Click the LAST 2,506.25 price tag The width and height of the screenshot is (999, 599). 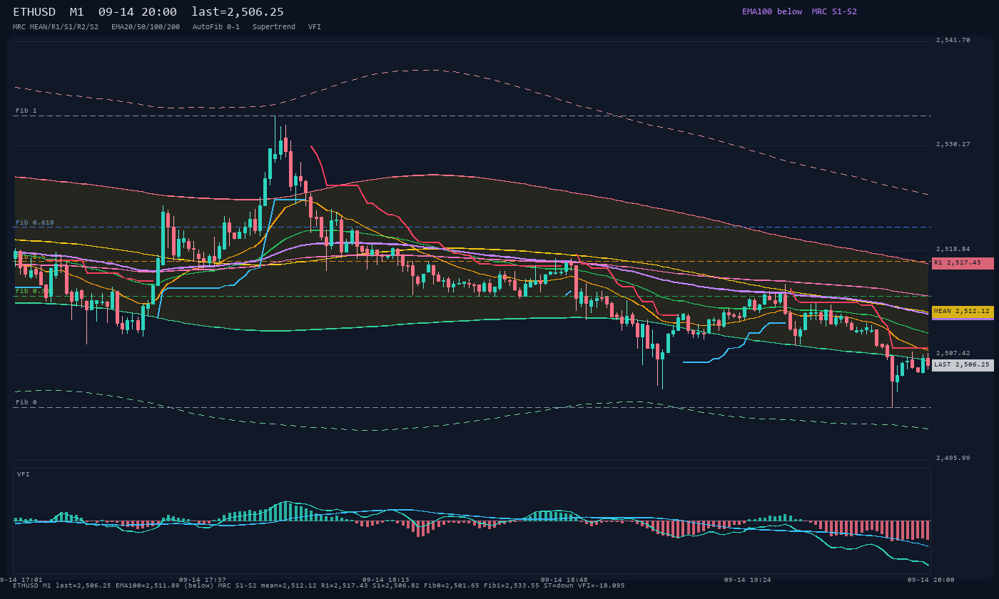pyautogui.click(x=963, y=364)
